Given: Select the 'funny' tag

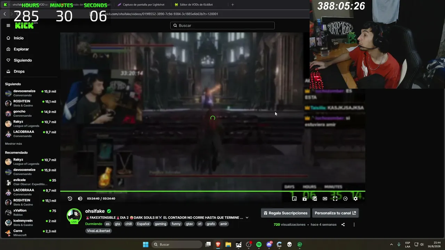Looking at the screenshot, I should [176, 224].
